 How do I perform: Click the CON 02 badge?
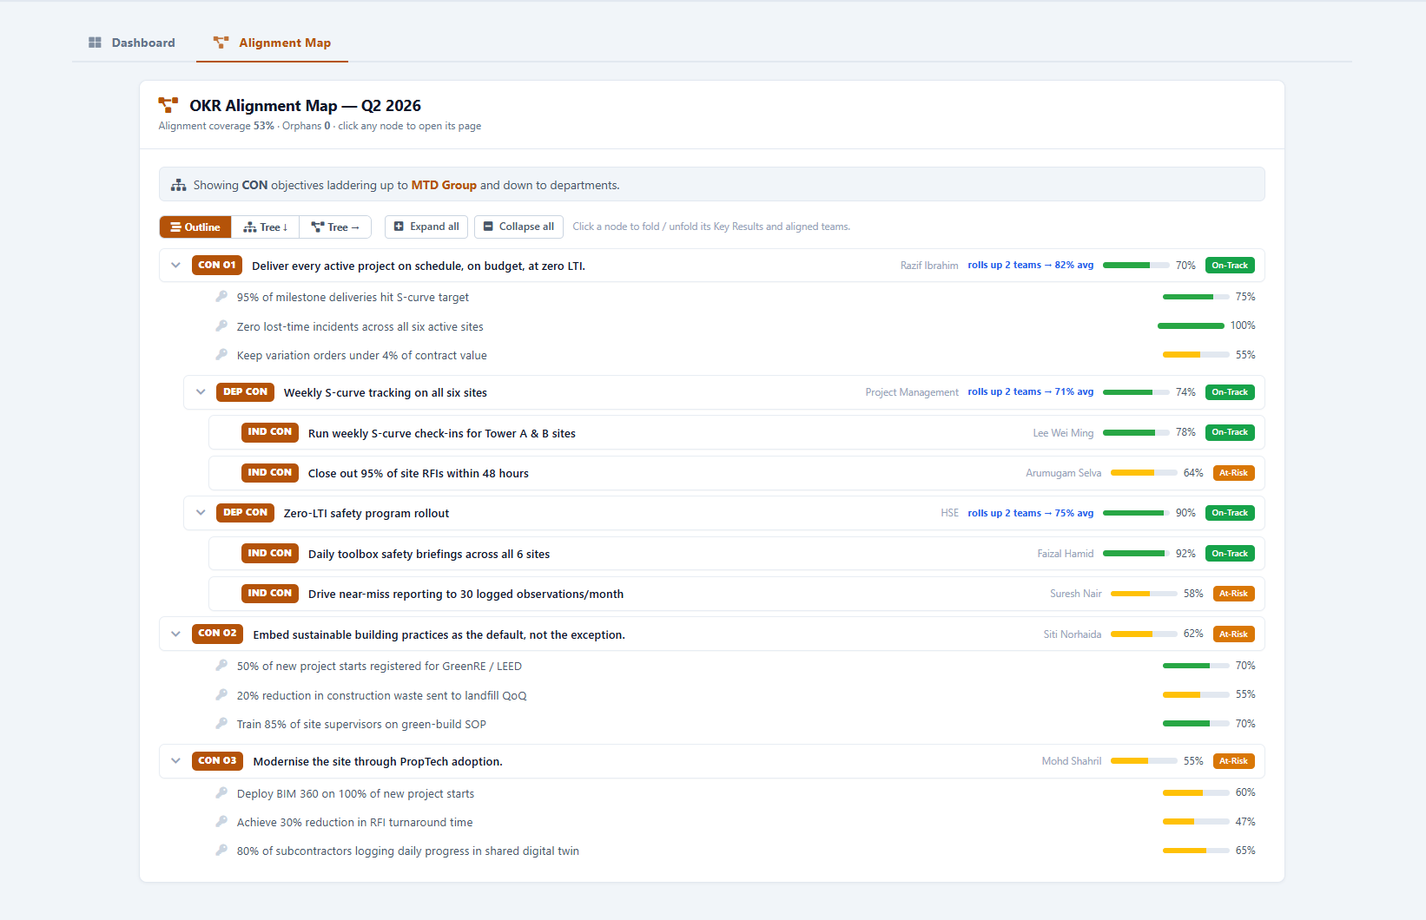tap(217, 634)
